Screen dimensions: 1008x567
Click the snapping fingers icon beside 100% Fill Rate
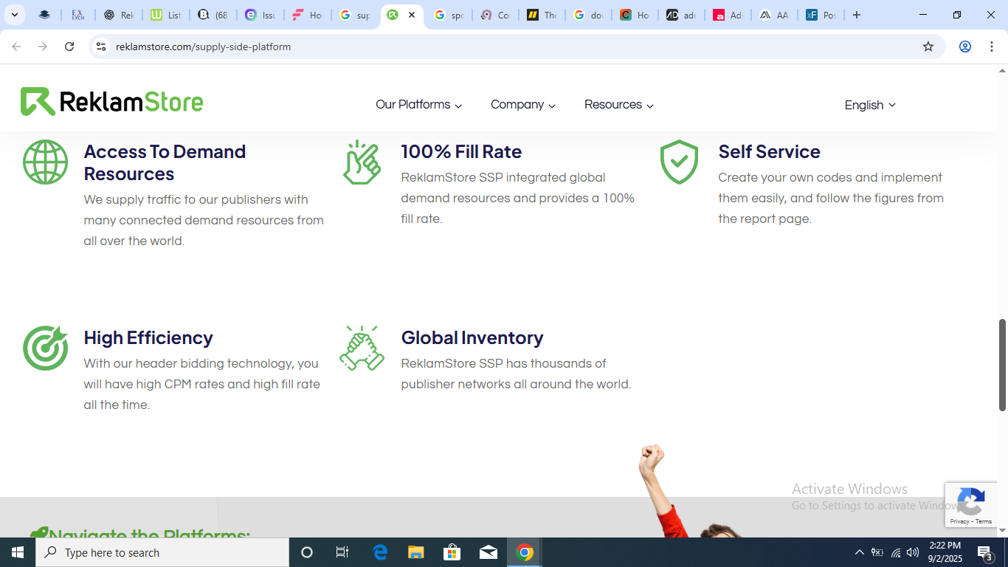[362, 162]
